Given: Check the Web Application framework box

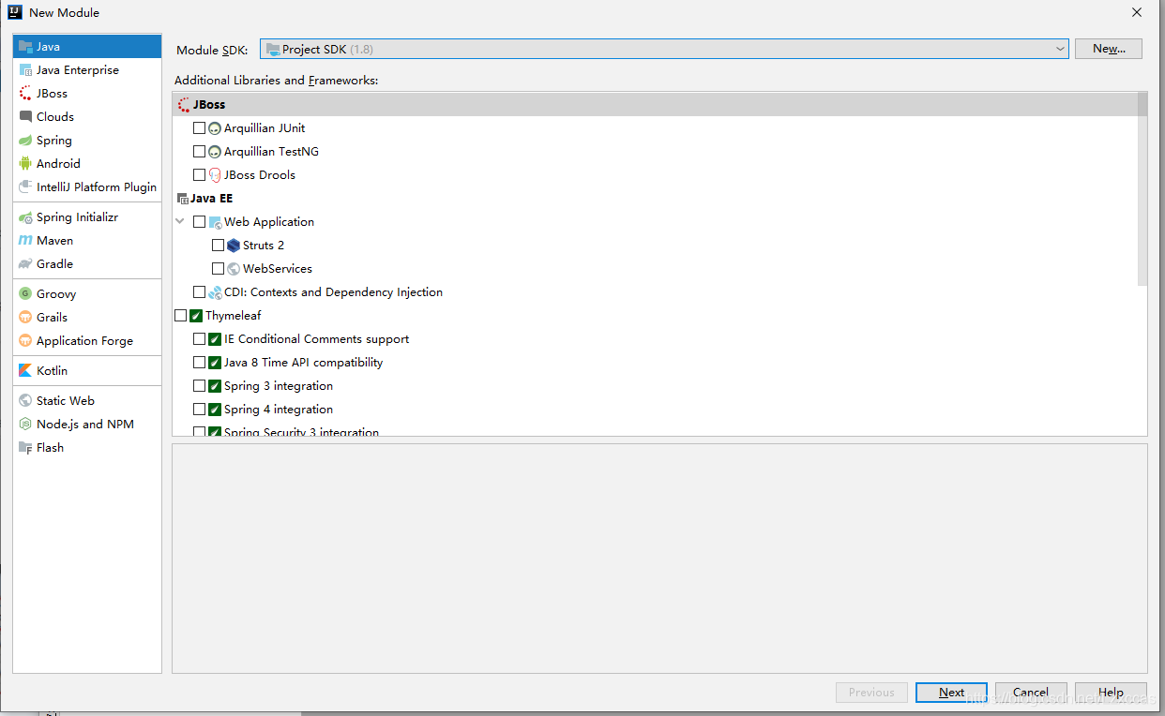Looking at the screenshot, I should [199, 221].
